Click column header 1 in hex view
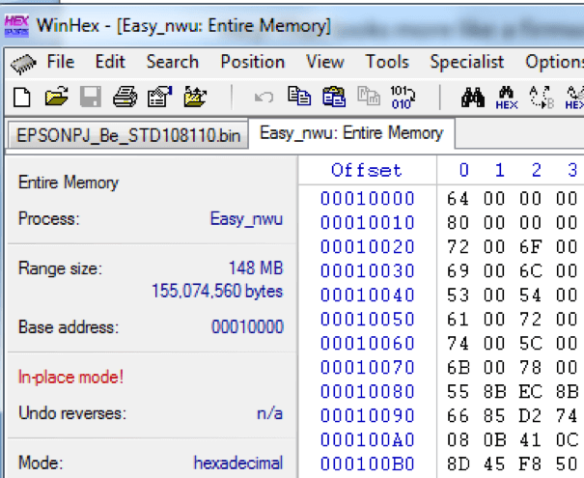Screen dimensions: 584x478 tap(500, 170)
